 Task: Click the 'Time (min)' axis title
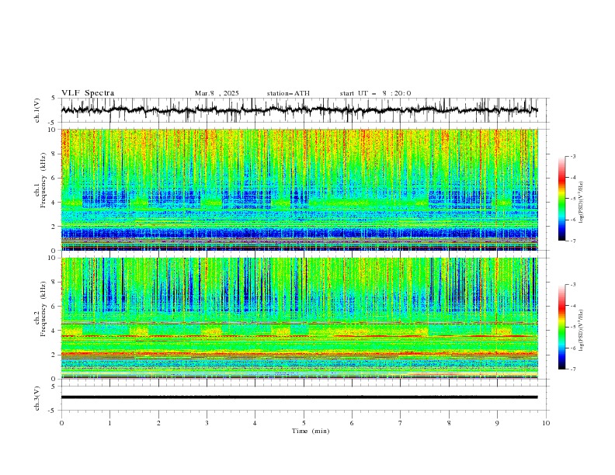[311, 431]
